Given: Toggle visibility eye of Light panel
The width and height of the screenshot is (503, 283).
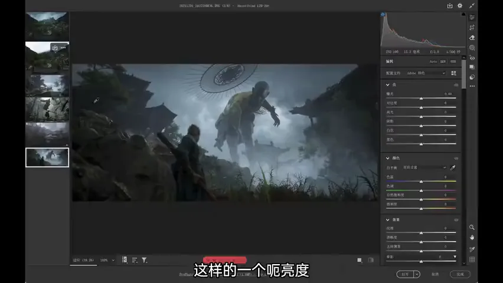Looking at the screenshot, I should pyautogui.click(x=456, y=85).
